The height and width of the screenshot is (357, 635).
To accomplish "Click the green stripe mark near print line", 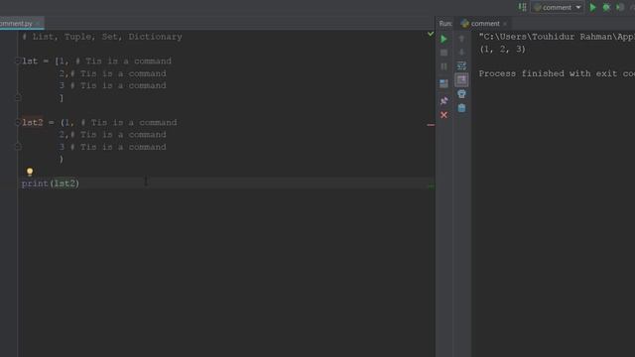I will tap(431, 185).
